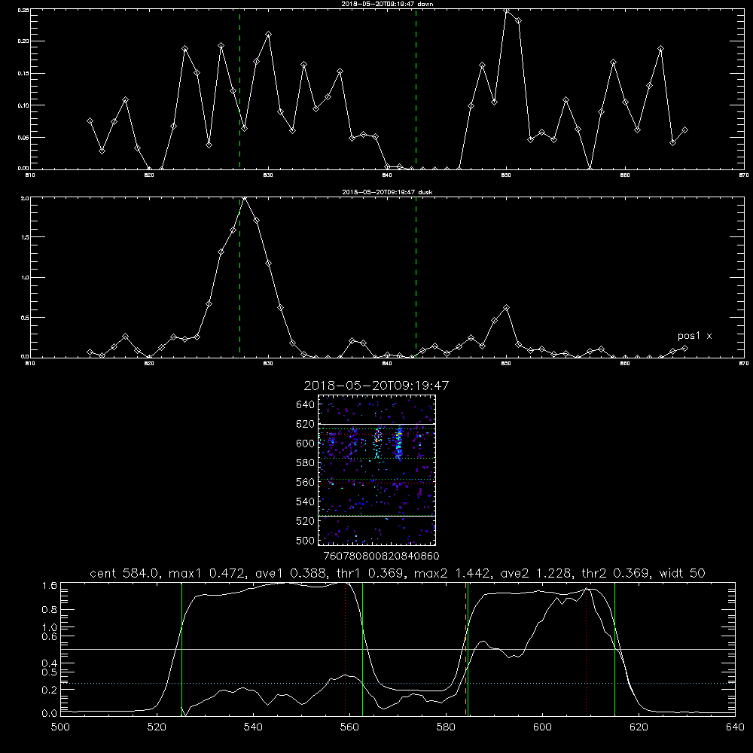Screen dimensions: 753x753
Task: Click the 640 x-axis label of bottom plot
Action: tap(735, 727)
